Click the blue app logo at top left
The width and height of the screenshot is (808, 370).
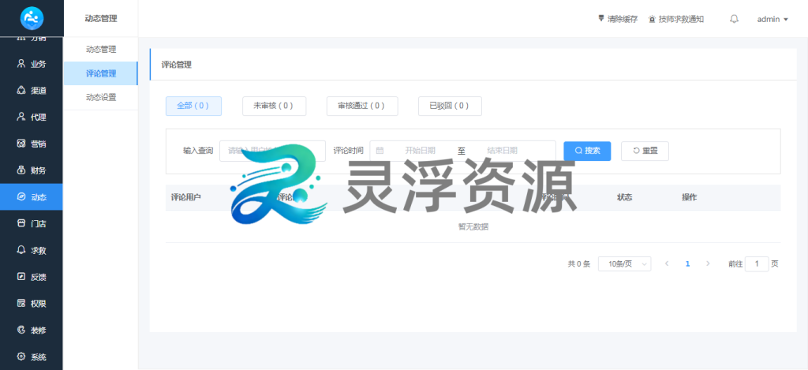(x=32, y=18)
